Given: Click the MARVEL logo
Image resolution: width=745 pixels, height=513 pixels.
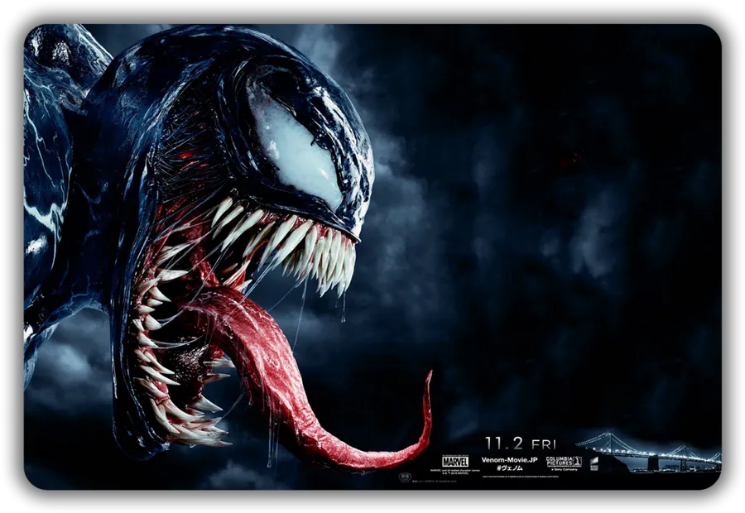Looking at the screenshot, I should tap(455, 462).
